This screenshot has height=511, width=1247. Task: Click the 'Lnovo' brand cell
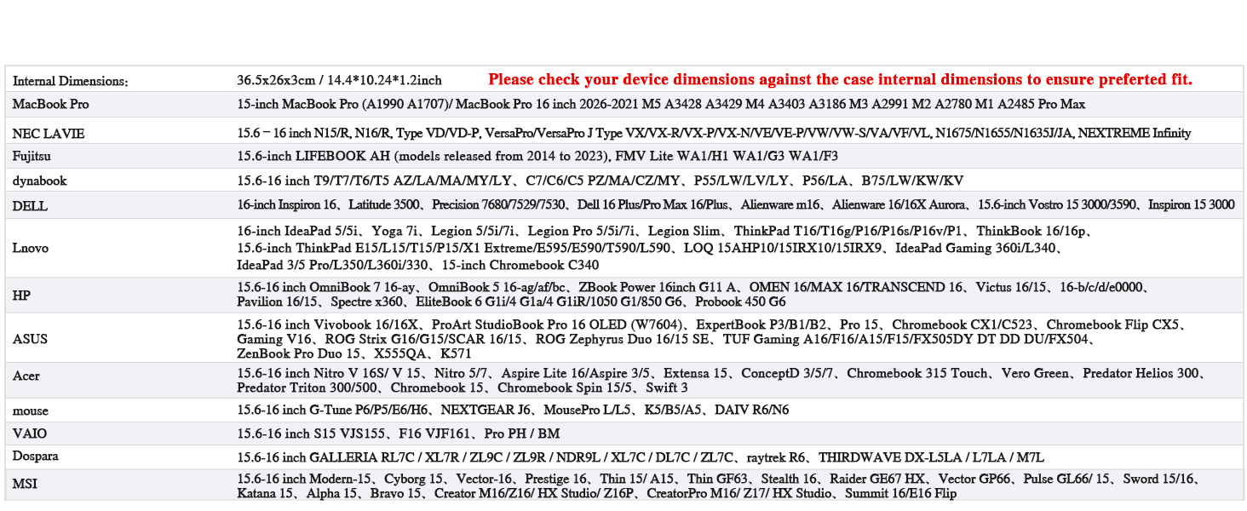[x=31, y=248]
